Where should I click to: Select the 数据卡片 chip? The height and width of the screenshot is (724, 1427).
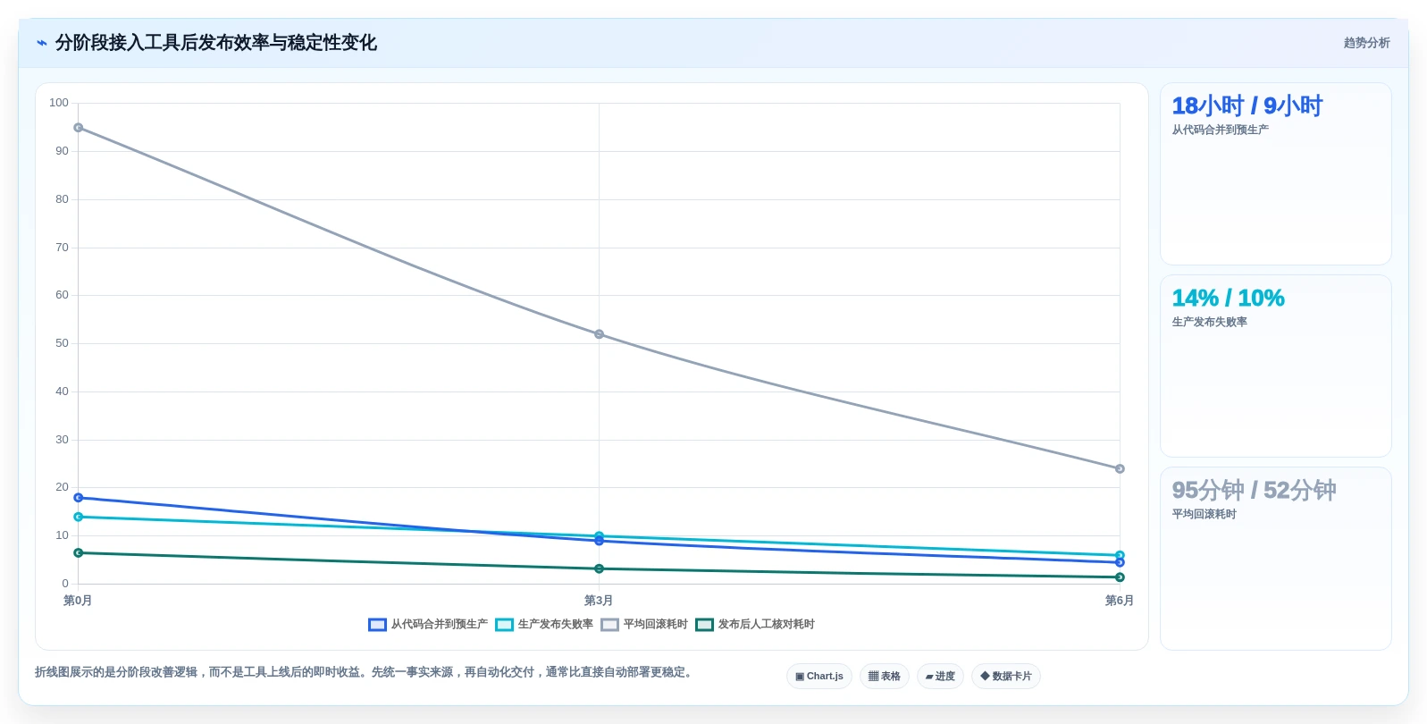1006,677
